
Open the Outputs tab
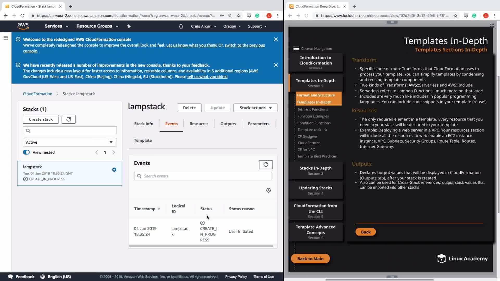point(228,124)
